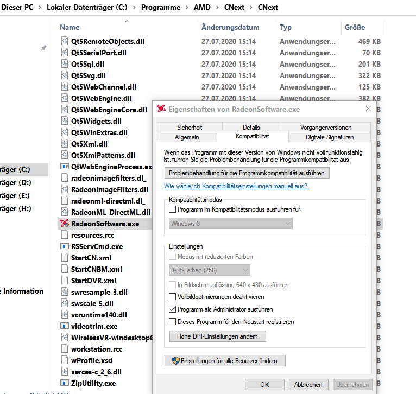Click the wProfile.xsd file icon
The width and height of the screenshot is (416, 394).
pyautogui.click(x=65, y=360)
